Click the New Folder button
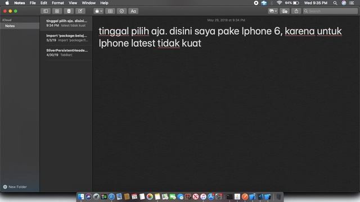The height and width of the screenshot is (202, 360). 15,187
